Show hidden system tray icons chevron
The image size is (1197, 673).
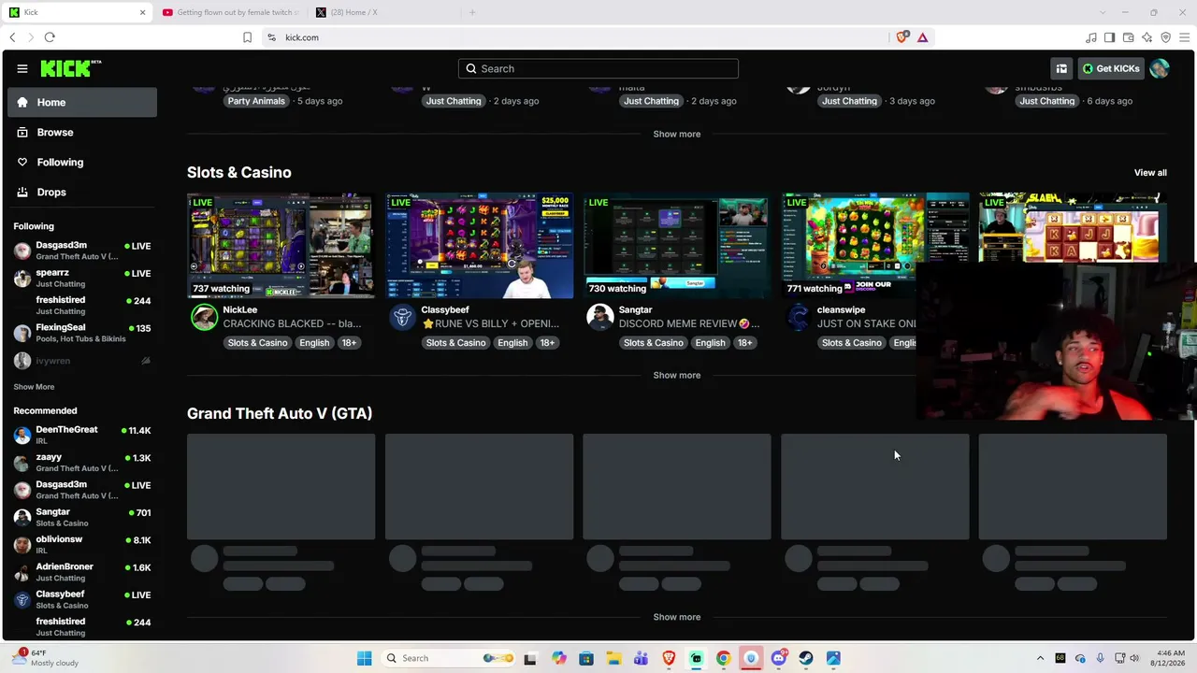tap(1040, 658)
